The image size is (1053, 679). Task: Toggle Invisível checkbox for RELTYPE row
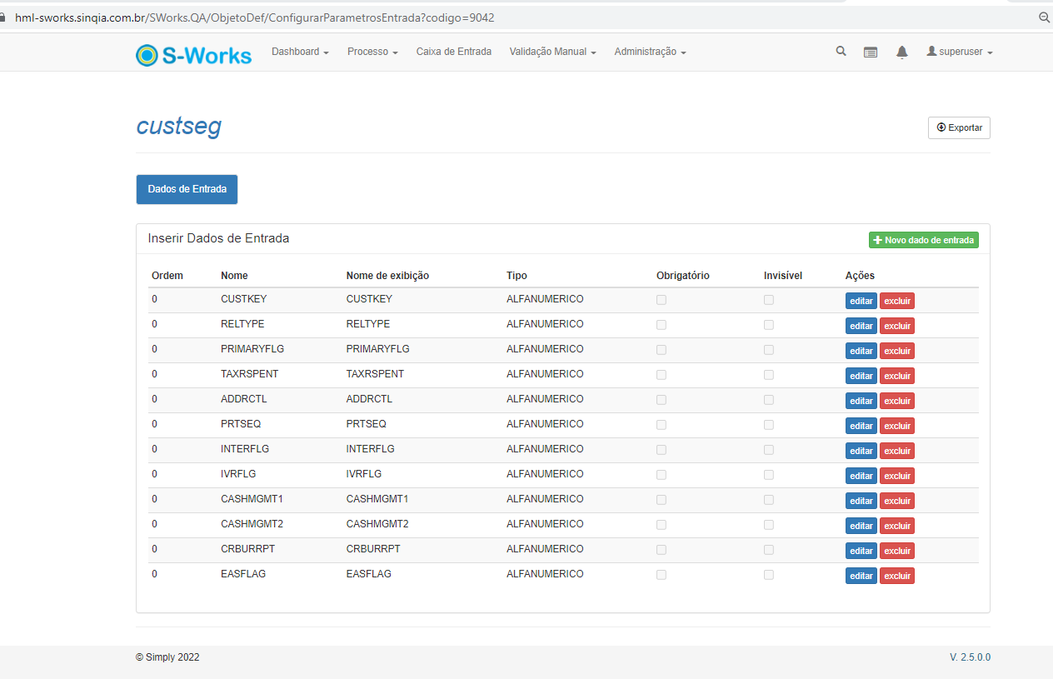pos(769,325)
